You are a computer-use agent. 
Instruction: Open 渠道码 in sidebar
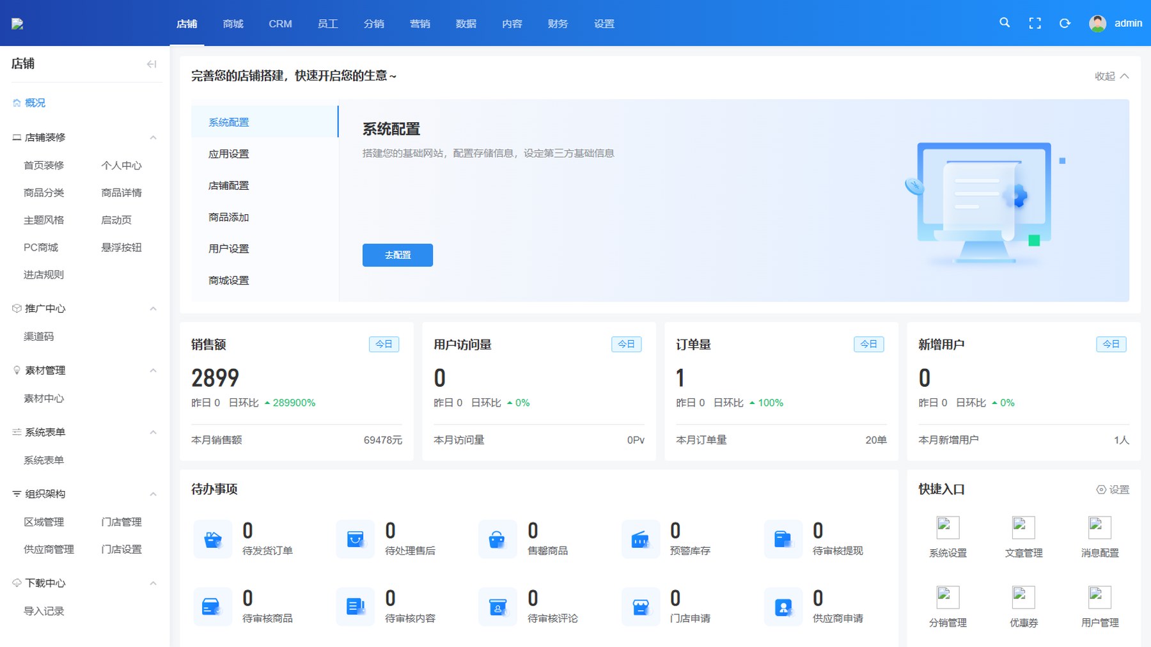[x=39, y=336]
